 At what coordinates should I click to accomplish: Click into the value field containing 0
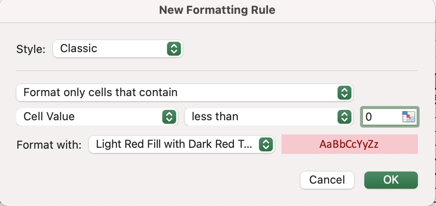[x=380, y=117]
